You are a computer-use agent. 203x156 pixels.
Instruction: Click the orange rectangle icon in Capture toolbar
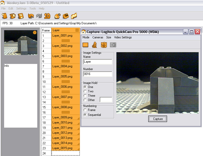(86, 45)
